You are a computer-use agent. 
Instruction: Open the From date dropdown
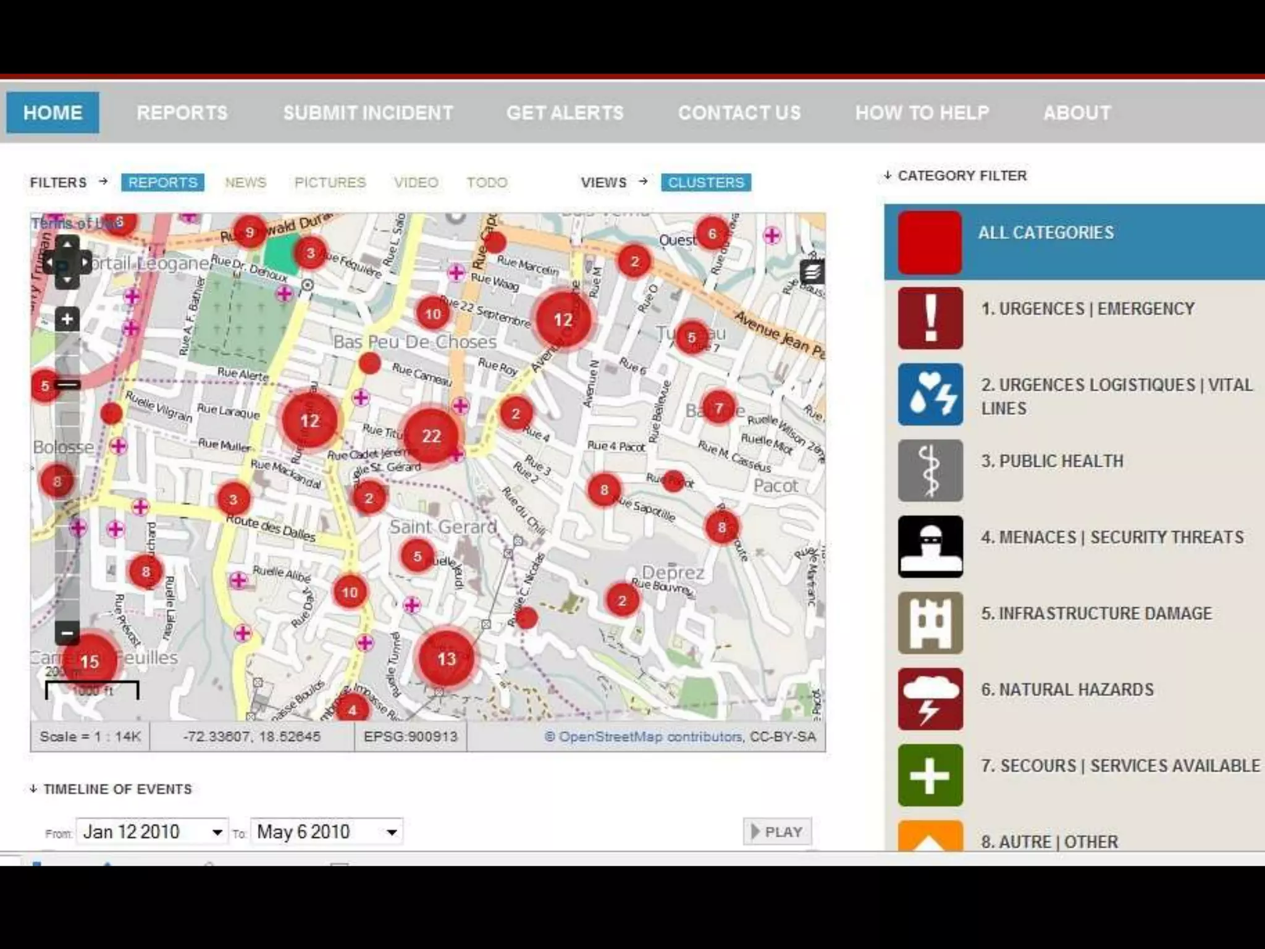(217, 832)
